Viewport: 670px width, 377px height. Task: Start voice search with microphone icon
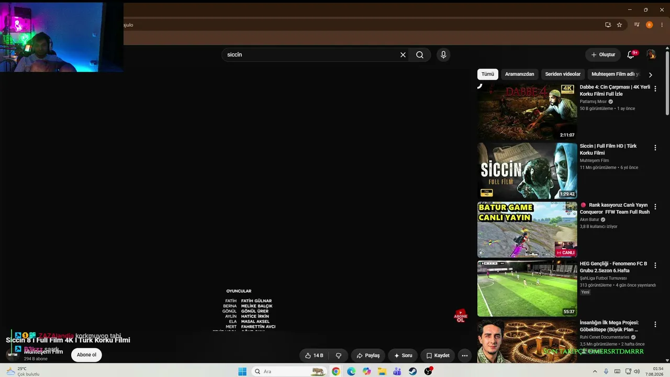pos(443,54)
